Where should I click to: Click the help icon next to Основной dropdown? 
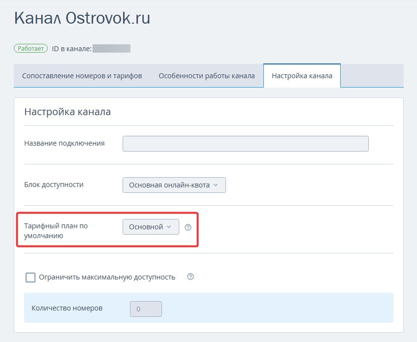[x=188, y=227]
